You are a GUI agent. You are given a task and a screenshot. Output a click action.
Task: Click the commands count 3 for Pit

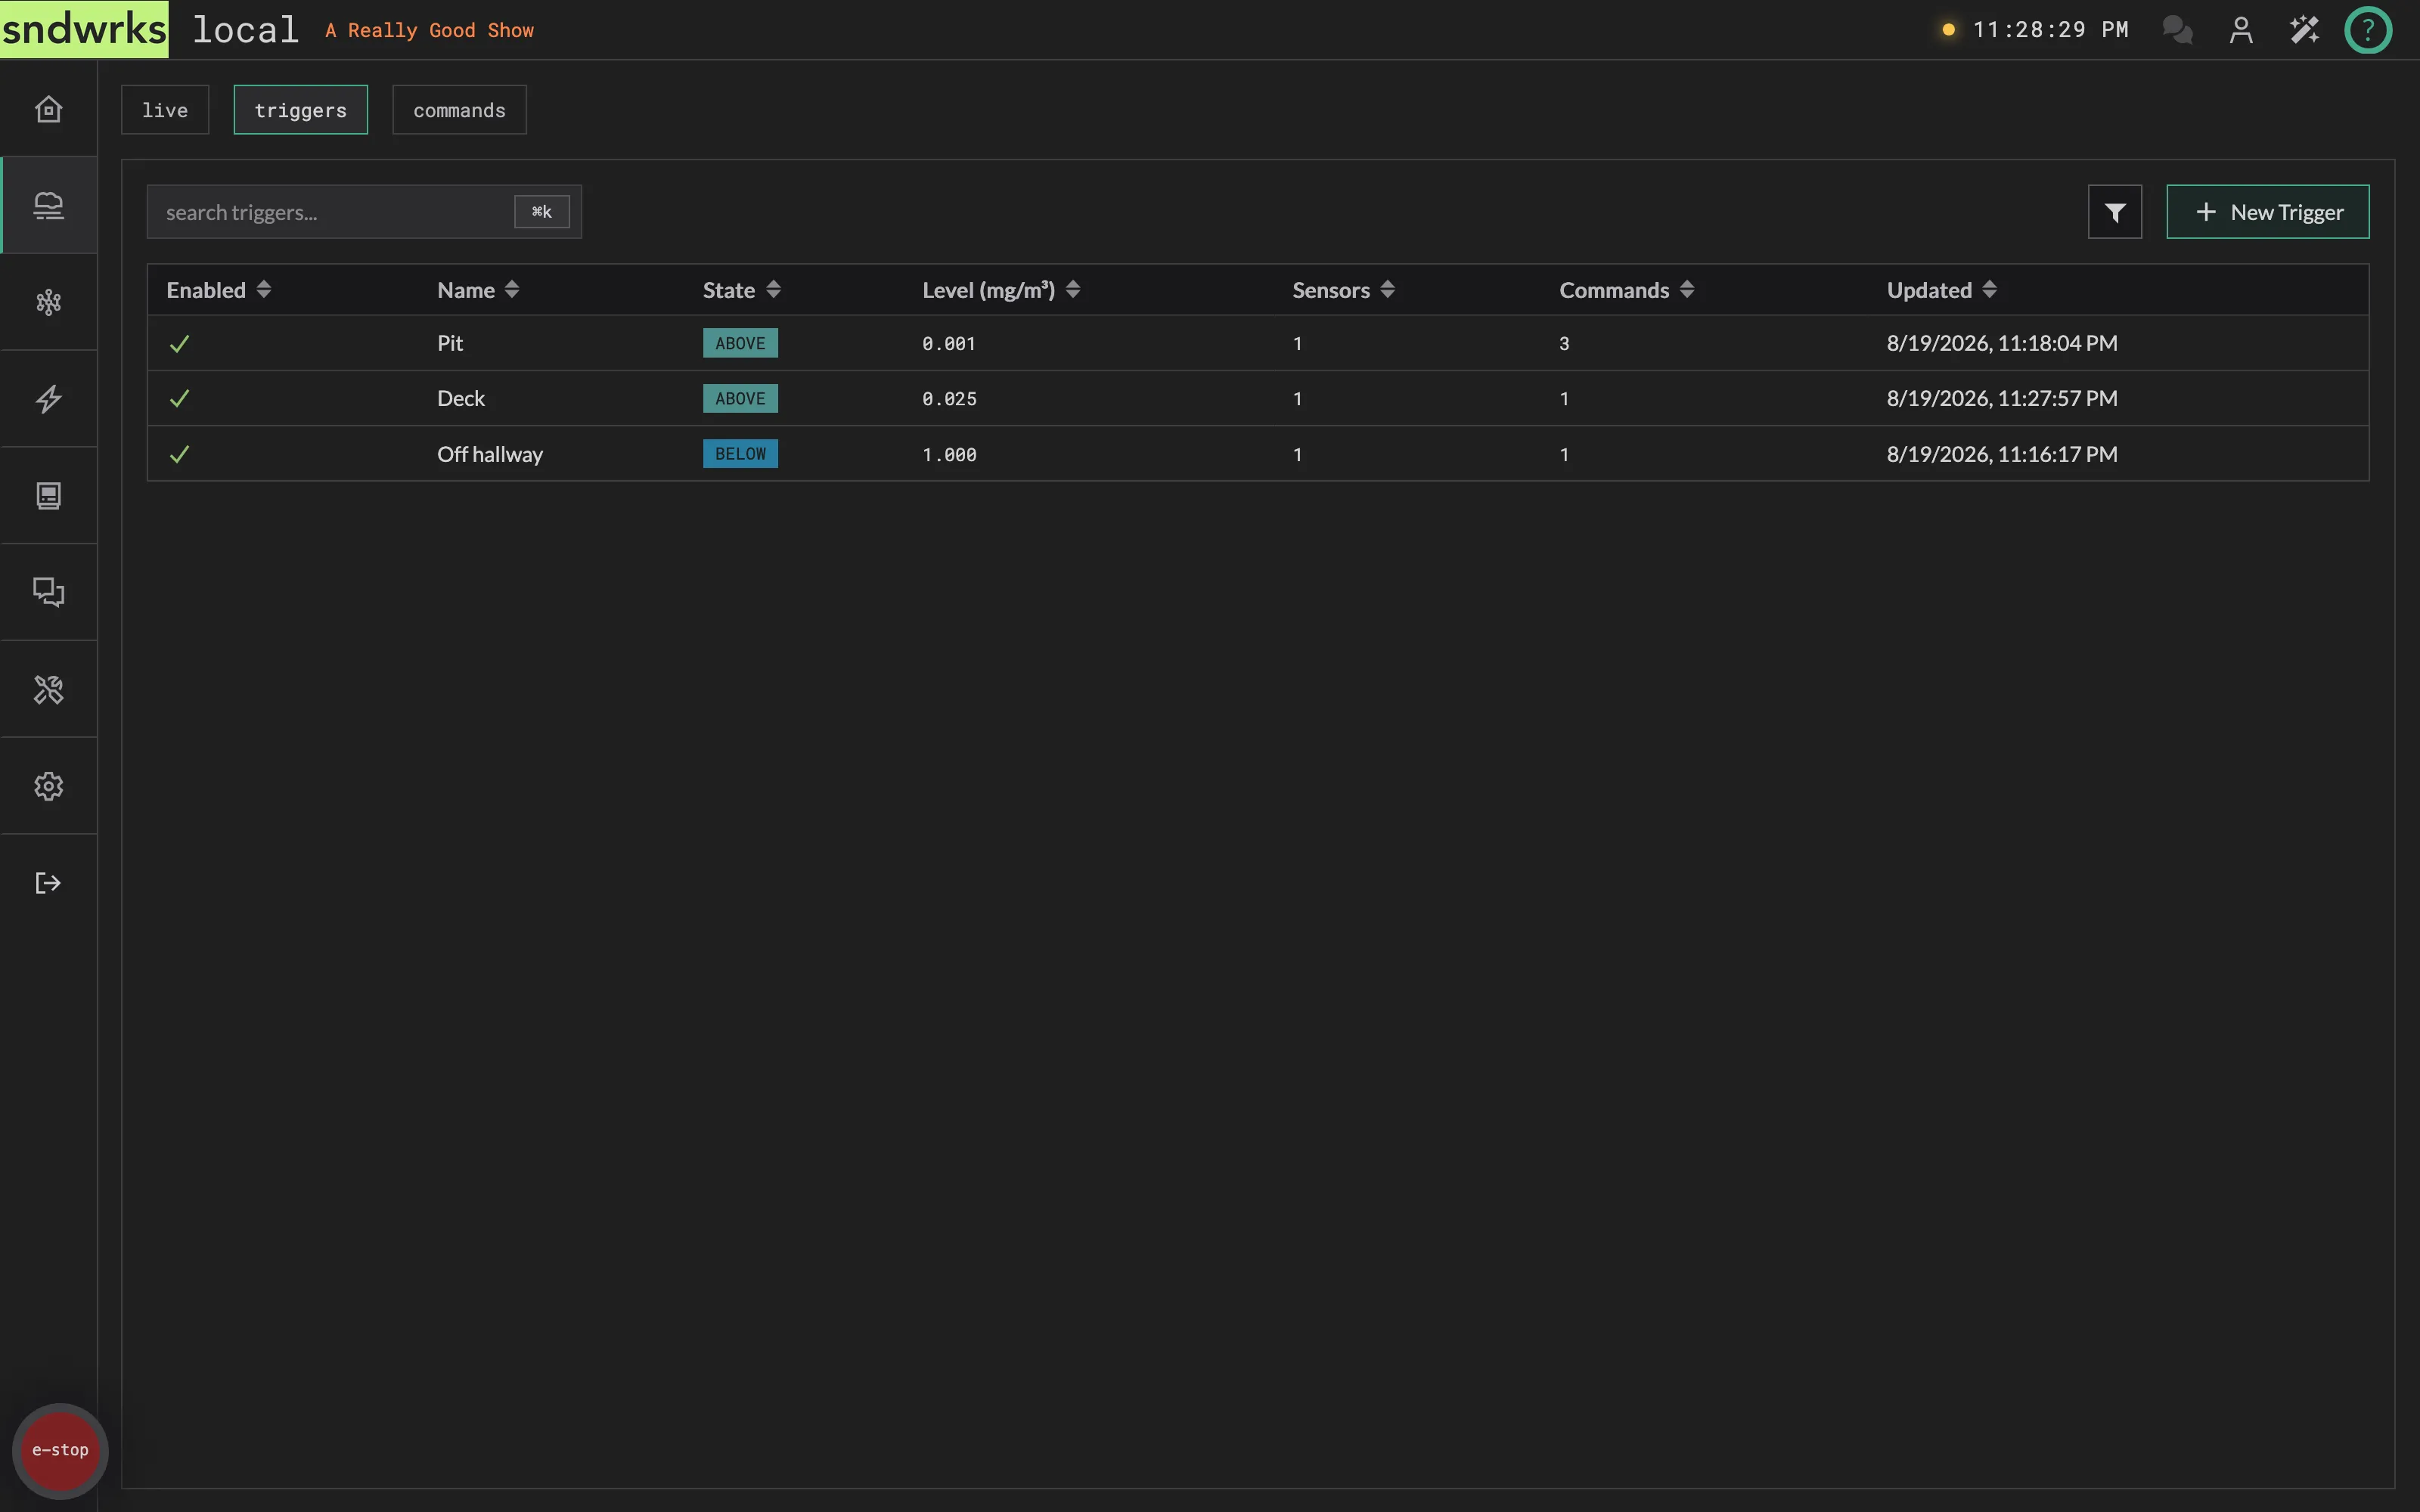pos(1564,344)
